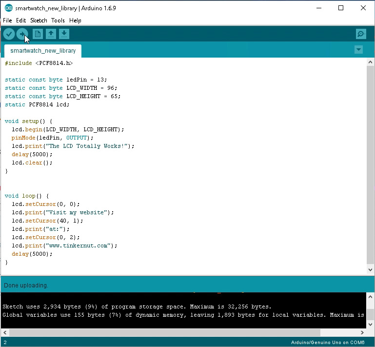Click the "Sketch uses 2,934 bytes" console line

(137, 306)
